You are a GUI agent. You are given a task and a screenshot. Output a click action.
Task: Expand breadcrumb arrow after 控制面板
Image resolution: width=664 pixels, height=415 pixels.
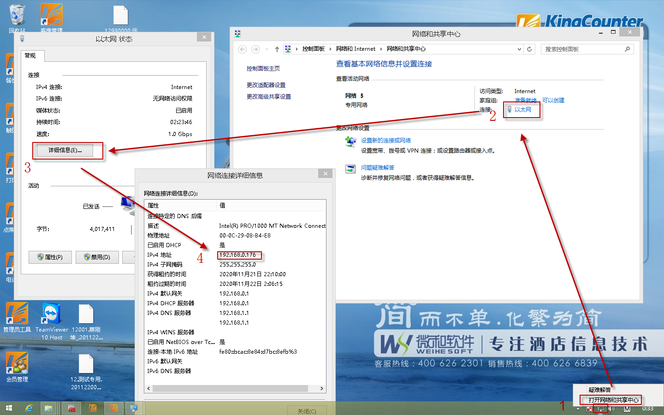330,49
